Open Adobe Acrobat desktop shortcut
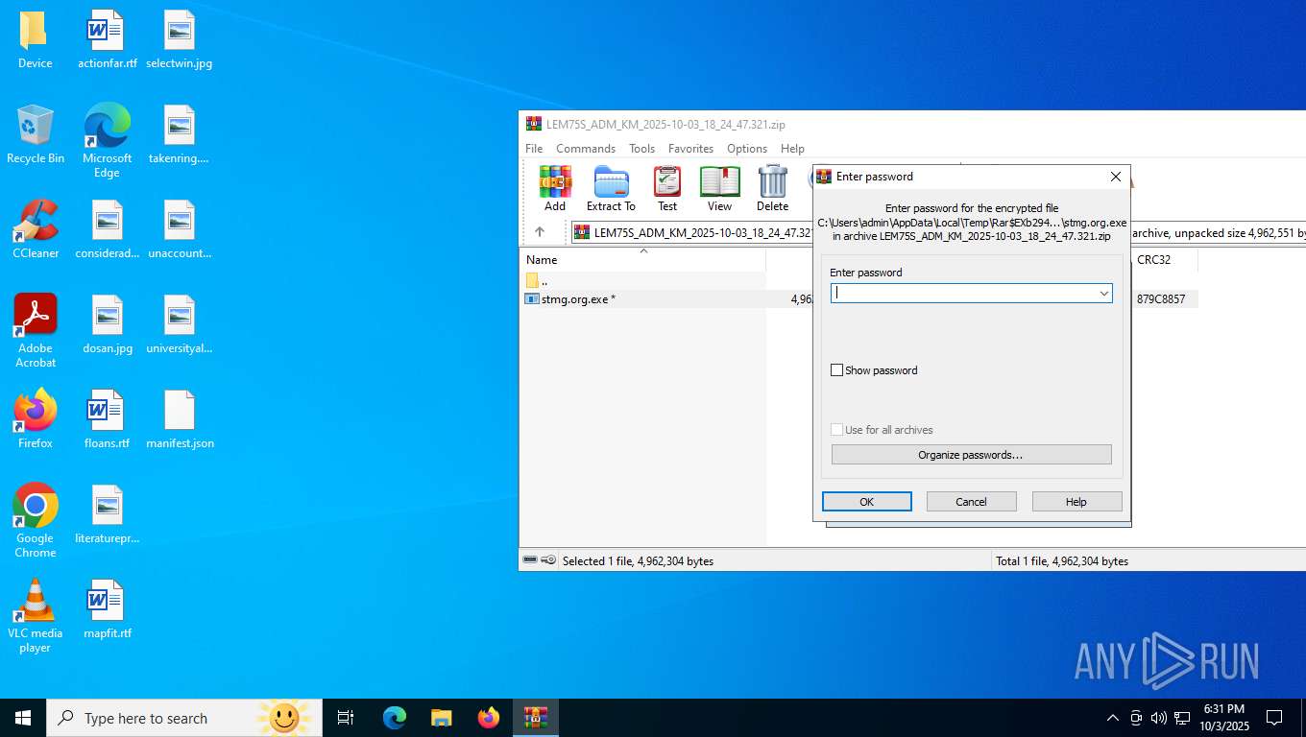1306x737 pixels. tap(35, 331)
